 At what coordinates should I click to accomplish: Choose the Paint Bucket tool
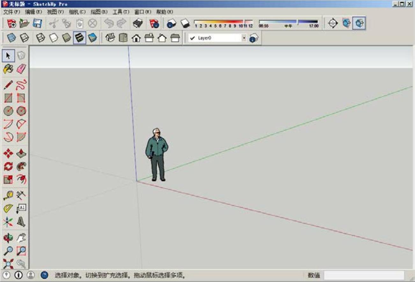coord(8,69)
